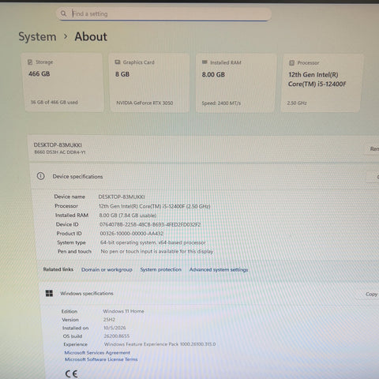This screenshot has width=379, height=379.
Task: Click the Windows logo icon
Action: pos(49,293)
